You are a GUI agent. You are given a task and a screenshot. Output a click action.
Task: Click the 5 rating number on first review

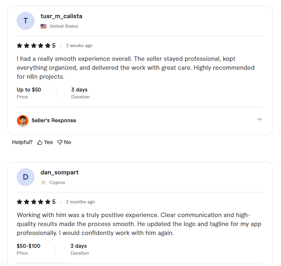55,45
